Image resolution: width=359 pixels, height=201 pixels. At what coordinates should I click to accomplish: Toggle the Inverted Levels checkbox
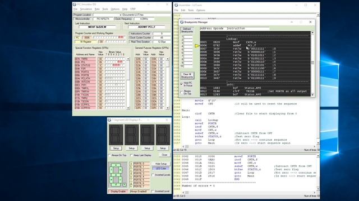pos(153,175)
